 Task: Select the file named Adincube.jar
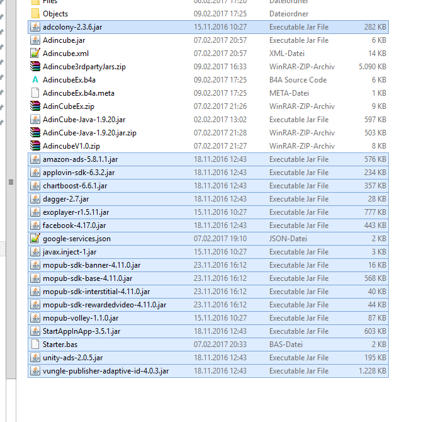[x=64, y=40]
